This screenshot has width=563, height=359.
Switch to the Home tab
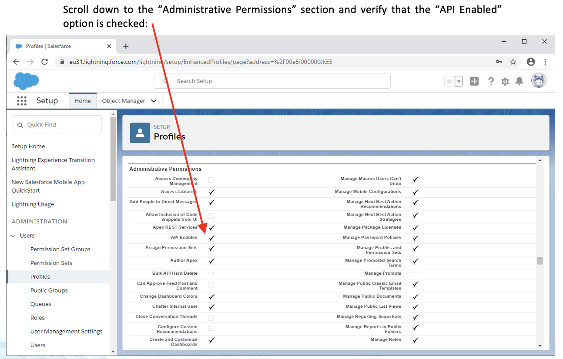click(x=83, y=101)
